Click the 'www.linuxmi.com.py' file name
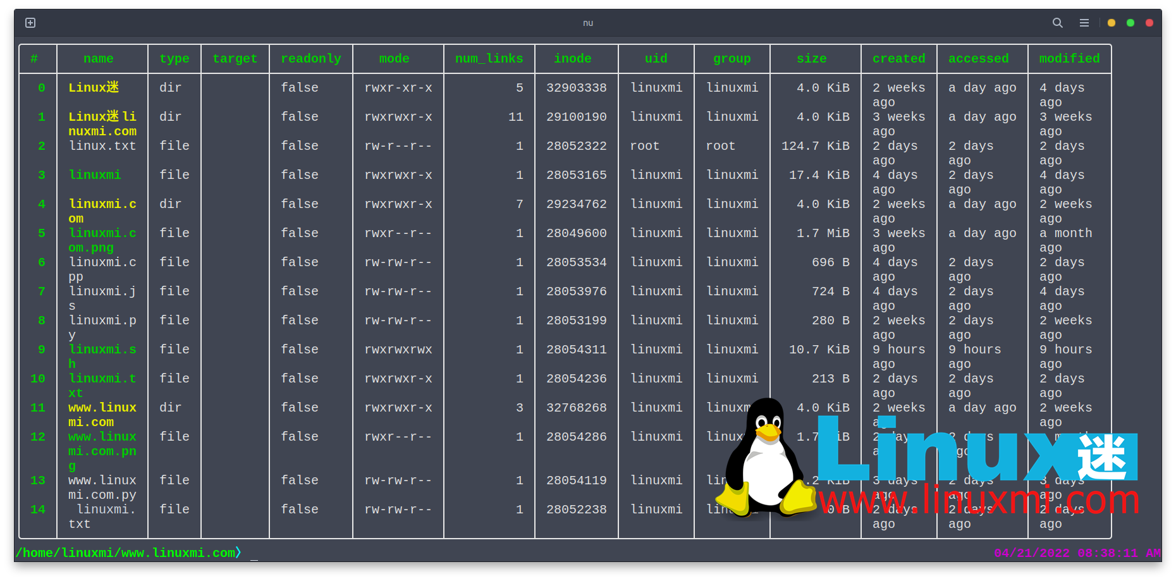Image resolution: width=1176 pixels, height=581 pixels. click(102, 487)
